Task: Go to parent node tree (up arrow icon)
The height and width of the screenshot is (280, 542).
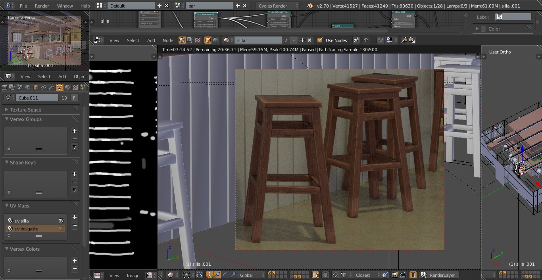Action: point(366,40)
